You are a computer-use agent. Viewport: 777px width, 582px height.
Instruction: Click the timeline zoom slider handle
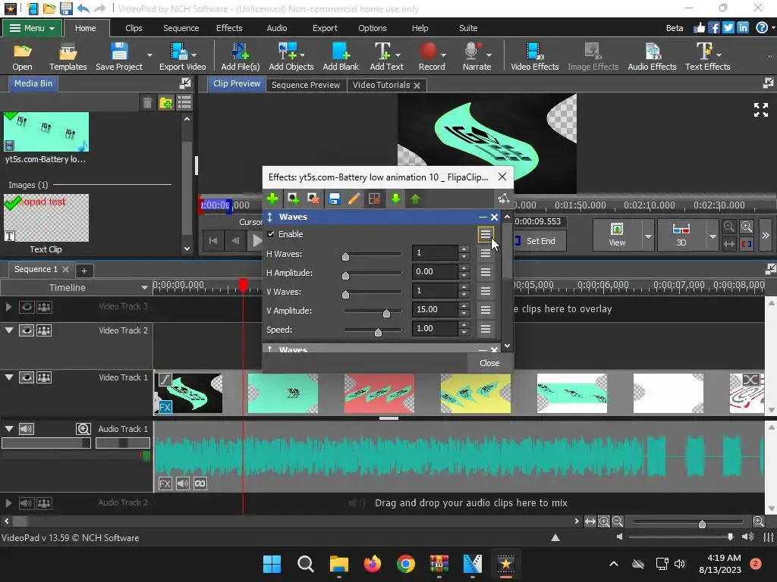(702, 524)
